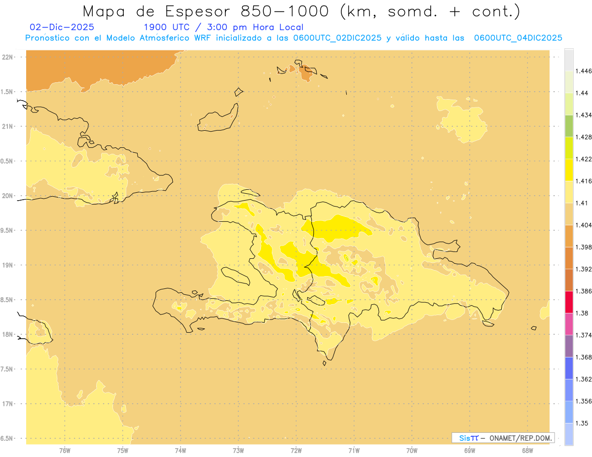Pick the light yellow swatch between 1.41 and 1.416

569,192
